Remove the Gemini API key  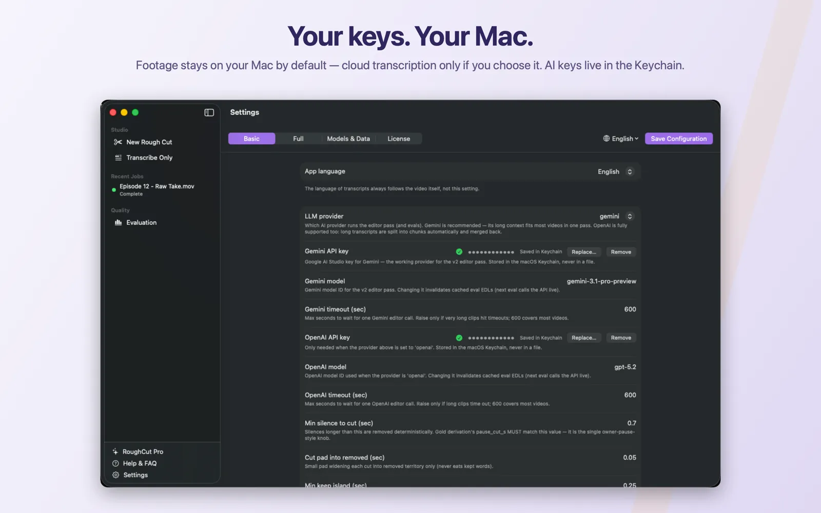pyautogui.click(x=621, y=252)
